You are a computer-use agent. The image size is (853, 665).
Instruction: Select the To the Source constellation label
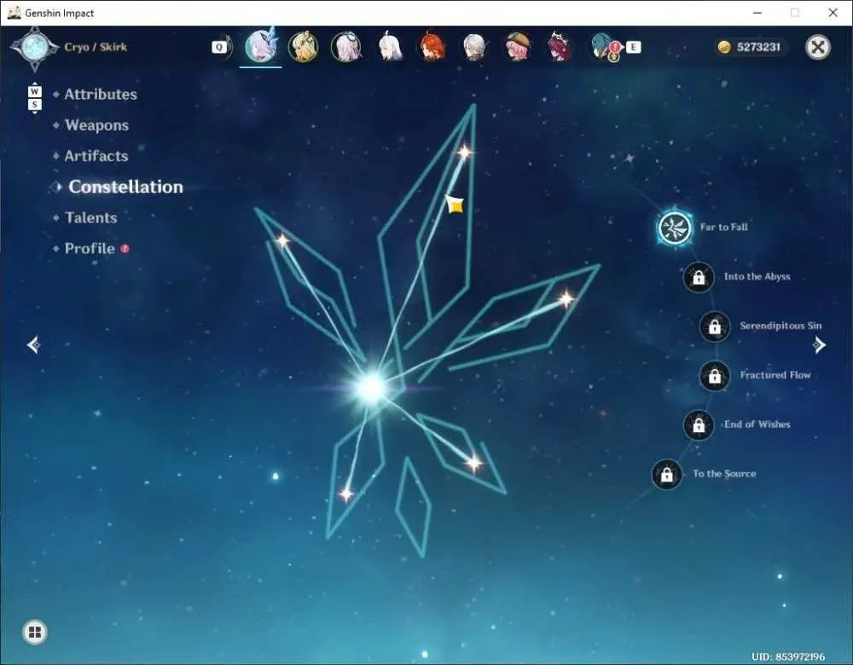724,474
